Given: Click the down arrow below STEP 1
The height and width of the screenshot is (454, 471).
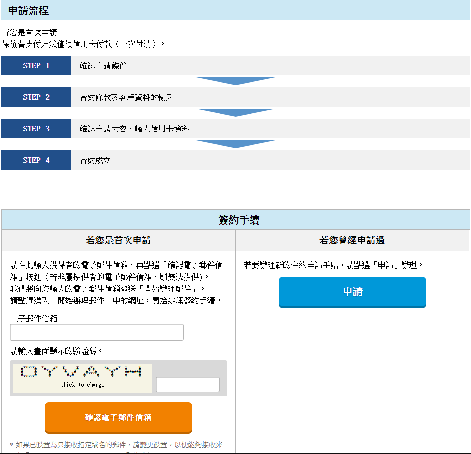Looking at the screenshot, I should (x=235, y=81).
